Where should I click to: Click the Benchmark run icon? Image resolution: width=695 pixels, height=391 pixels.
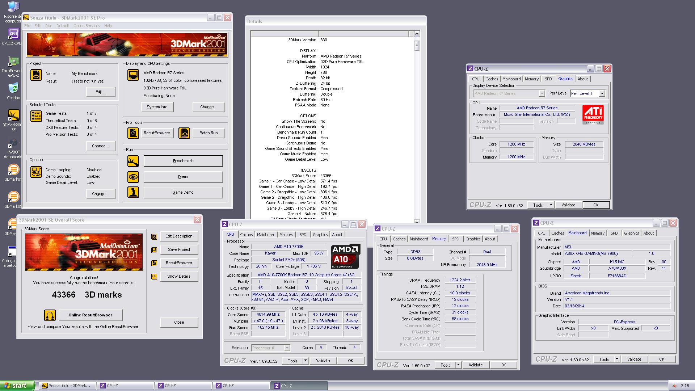coord(133,161)
